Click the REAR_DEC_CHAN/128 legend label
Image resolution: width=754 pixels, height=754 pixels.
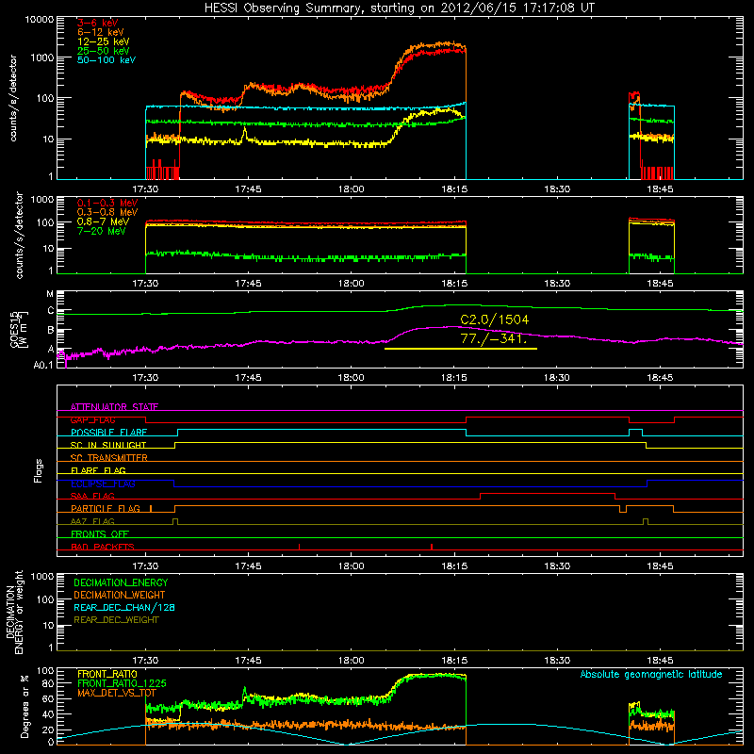click(124, 607)
